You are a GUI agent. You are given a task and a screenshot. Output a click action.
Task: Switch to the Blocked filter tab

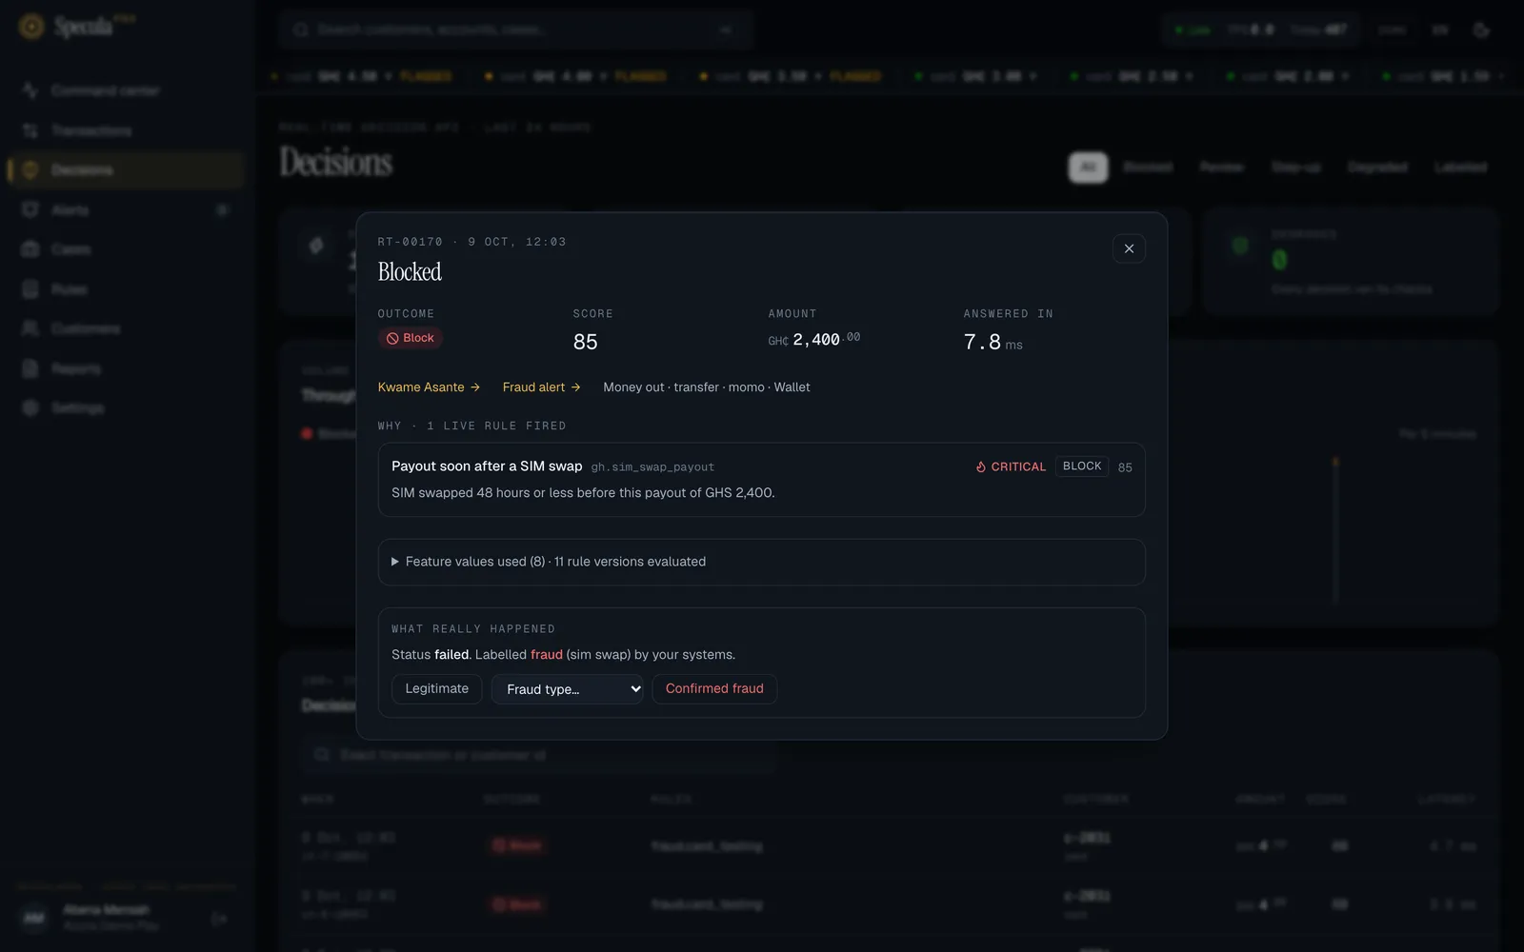point(1148,167)
